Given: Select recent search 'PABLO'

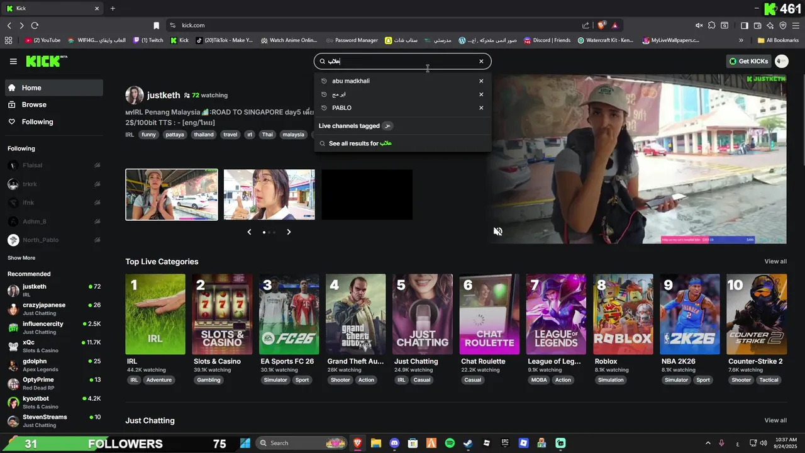Looking at the screenshot, I should pyautogui.click(x=341, y=108).
